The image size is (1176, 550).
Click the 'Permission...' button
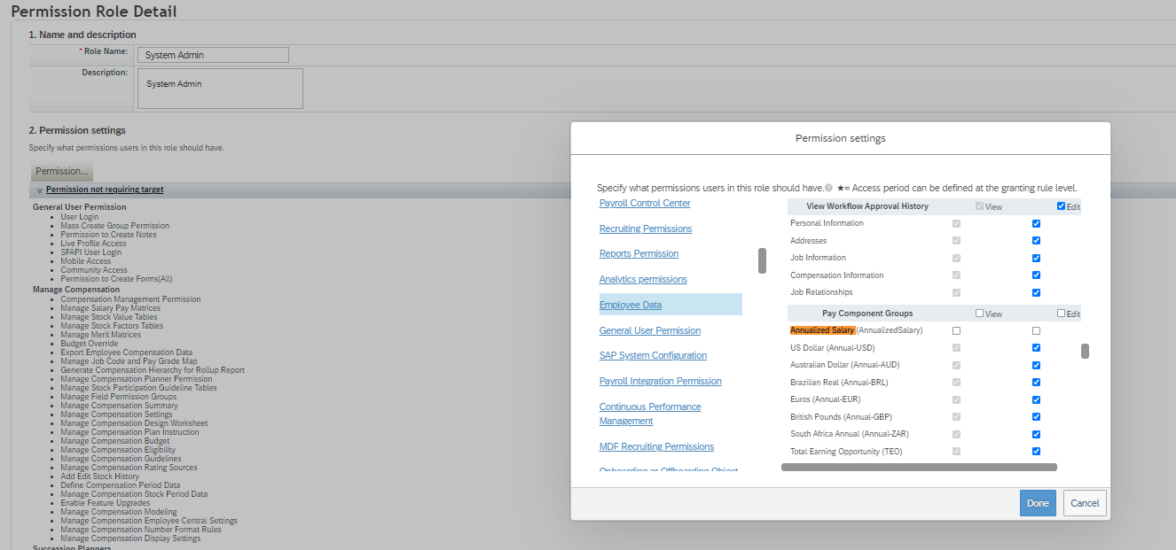[62, 171]
